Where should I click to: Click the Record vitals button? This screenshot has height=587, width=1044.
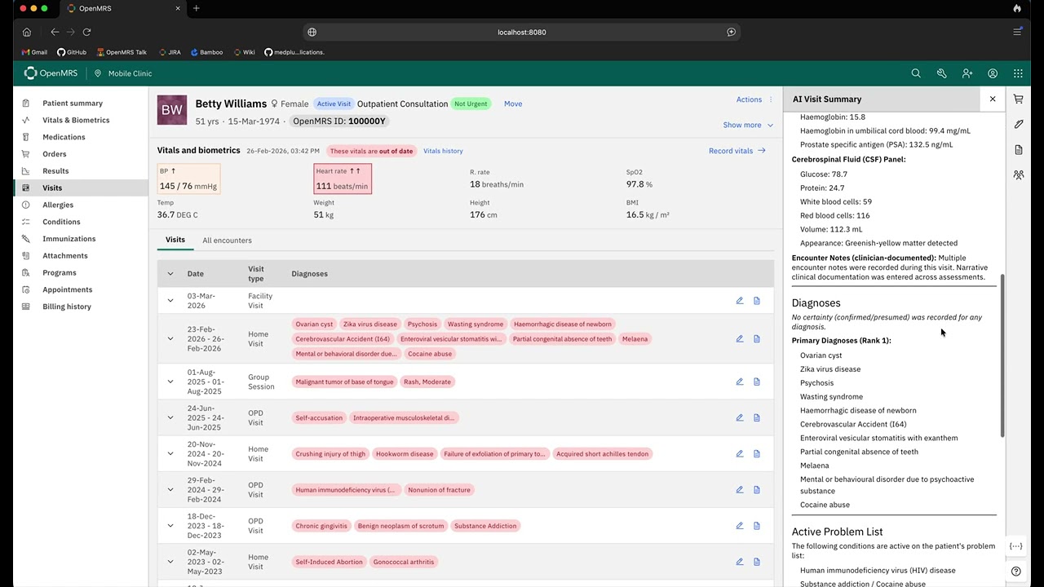(x=737, y=151)
